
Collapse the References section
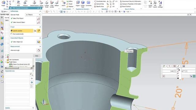(40, 11)
